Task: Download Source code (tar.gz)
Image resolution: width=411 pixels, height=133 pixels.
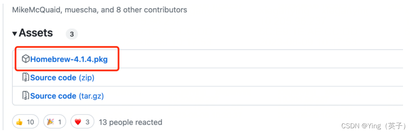Action: [x=67, y=96]
